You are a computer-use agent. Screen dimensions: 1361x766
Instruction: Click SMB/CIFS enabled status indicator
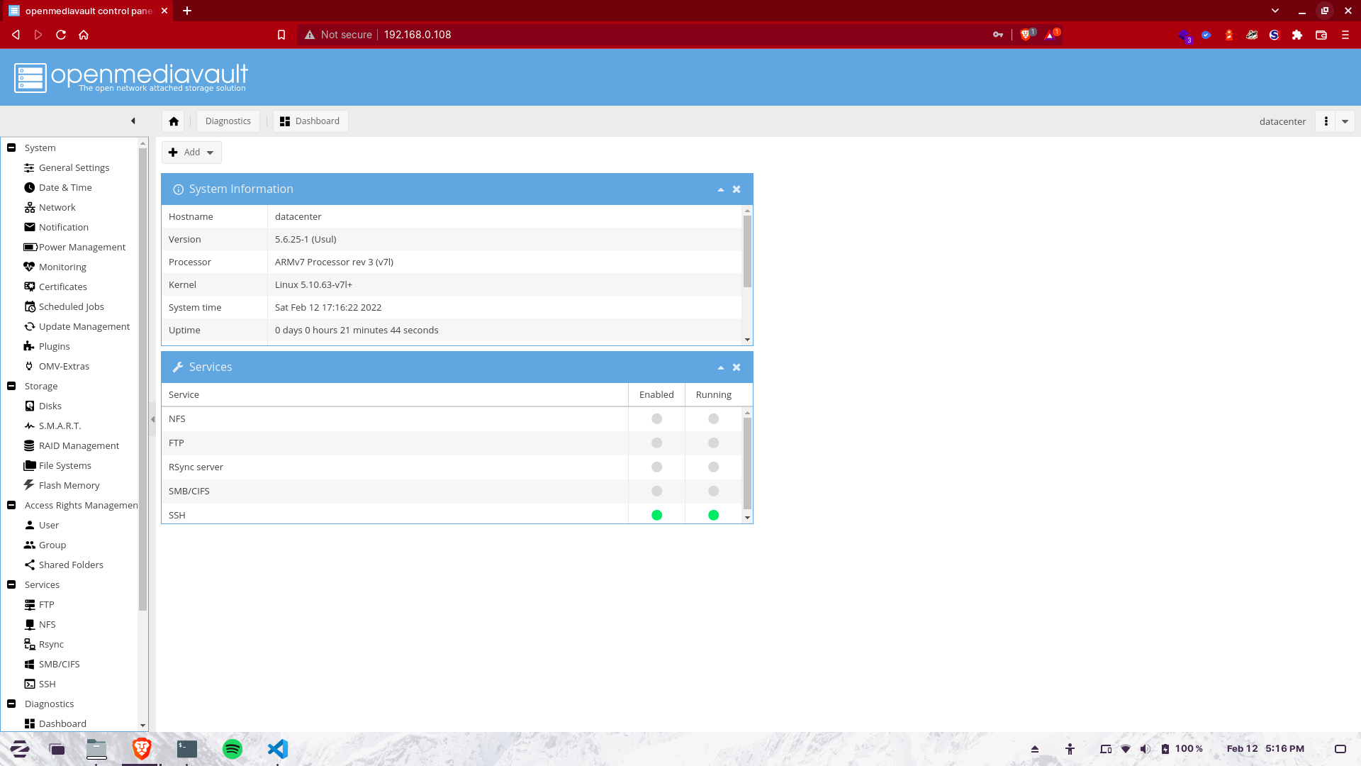[657, 492]
